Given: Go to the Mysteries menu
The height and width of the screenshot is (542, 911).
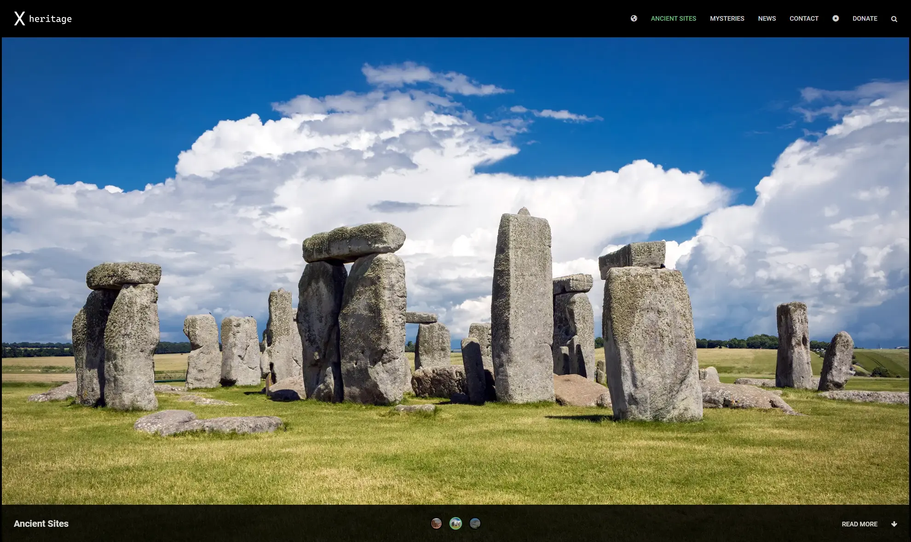Looking at the screenshot, I should tap(727, 18).
